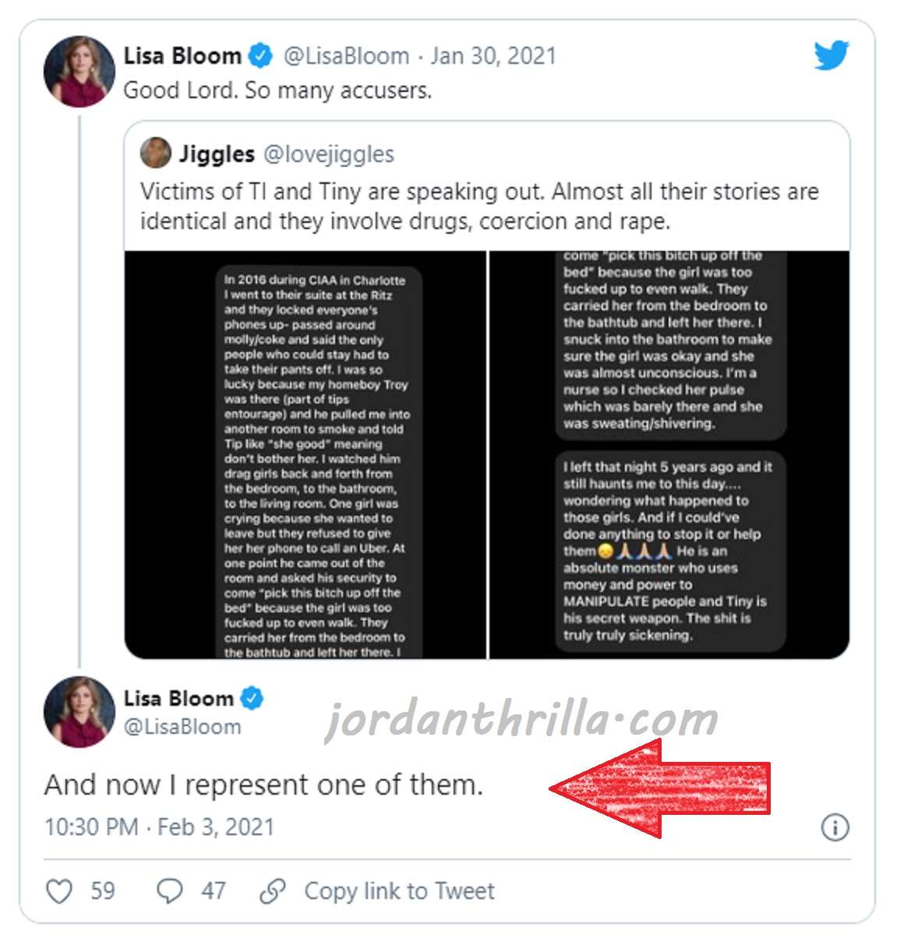Image resolution: width=918 pixels, height=952 pixels.
Task: Open Lisa Bloom's top profile picture
Action: [x=79, y=72]
